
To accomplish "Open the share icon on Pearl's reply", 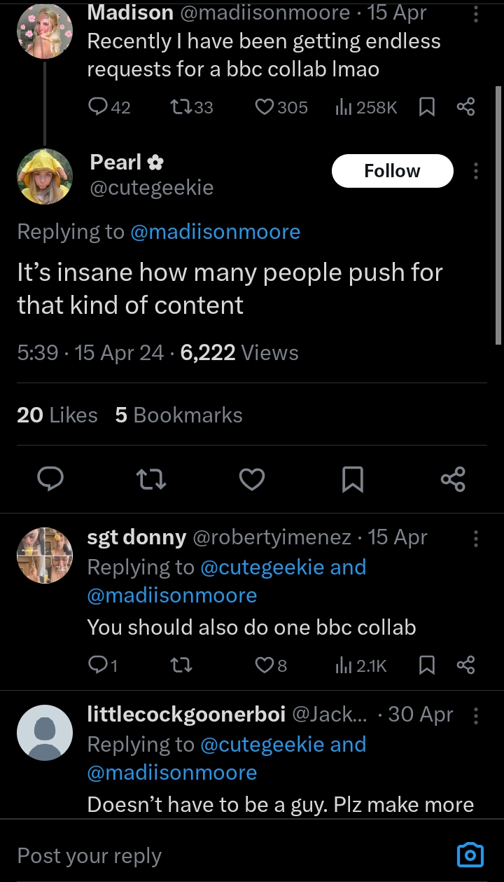I will tap(453, 479).
